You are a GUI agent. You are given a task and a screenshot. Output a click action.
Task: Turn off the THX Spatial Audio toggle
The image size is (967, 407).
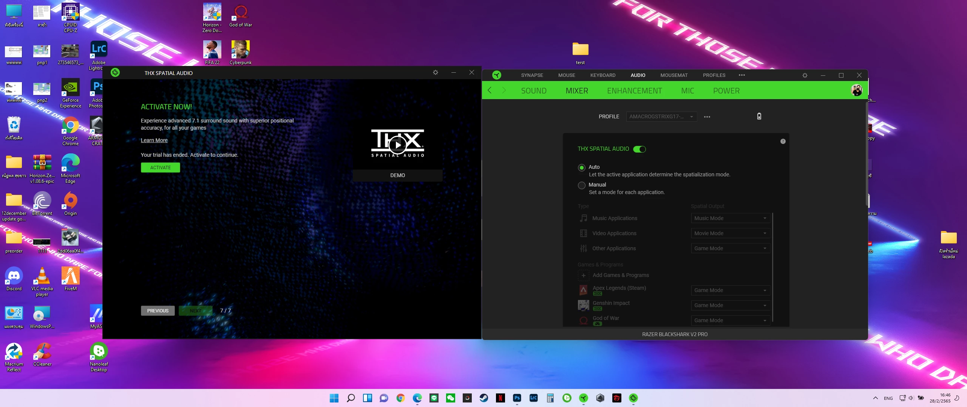pyautogui.click(x=640, y=149)
